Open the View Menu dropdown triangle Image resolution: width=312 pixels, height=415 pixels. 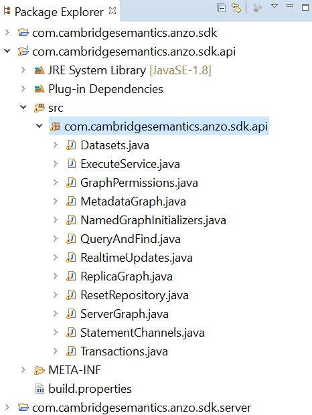pyautogui.click(x=275, y=6)
